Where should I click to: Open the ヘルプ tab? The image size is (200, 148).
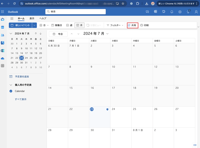(x=43, y=18)
